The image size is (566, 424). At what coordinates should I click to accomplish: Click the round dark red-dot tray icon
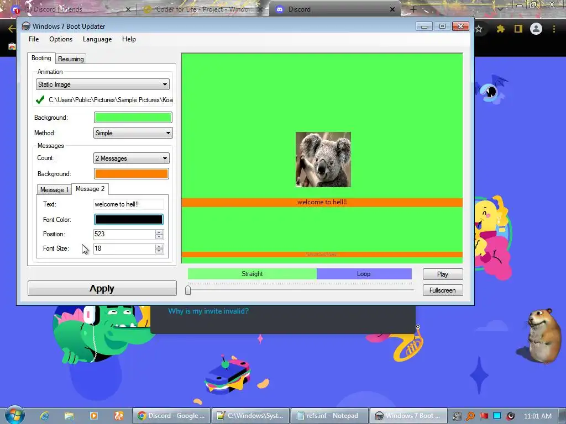(510, 416)
